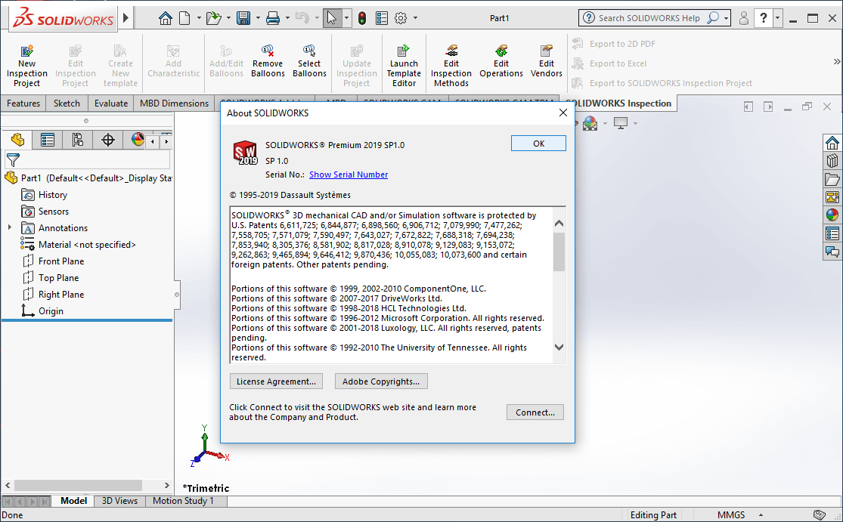The width and height of the screenshot is (843, 522).
Task: Open Adobe Copyrights
Action: [x=380, y=381]
